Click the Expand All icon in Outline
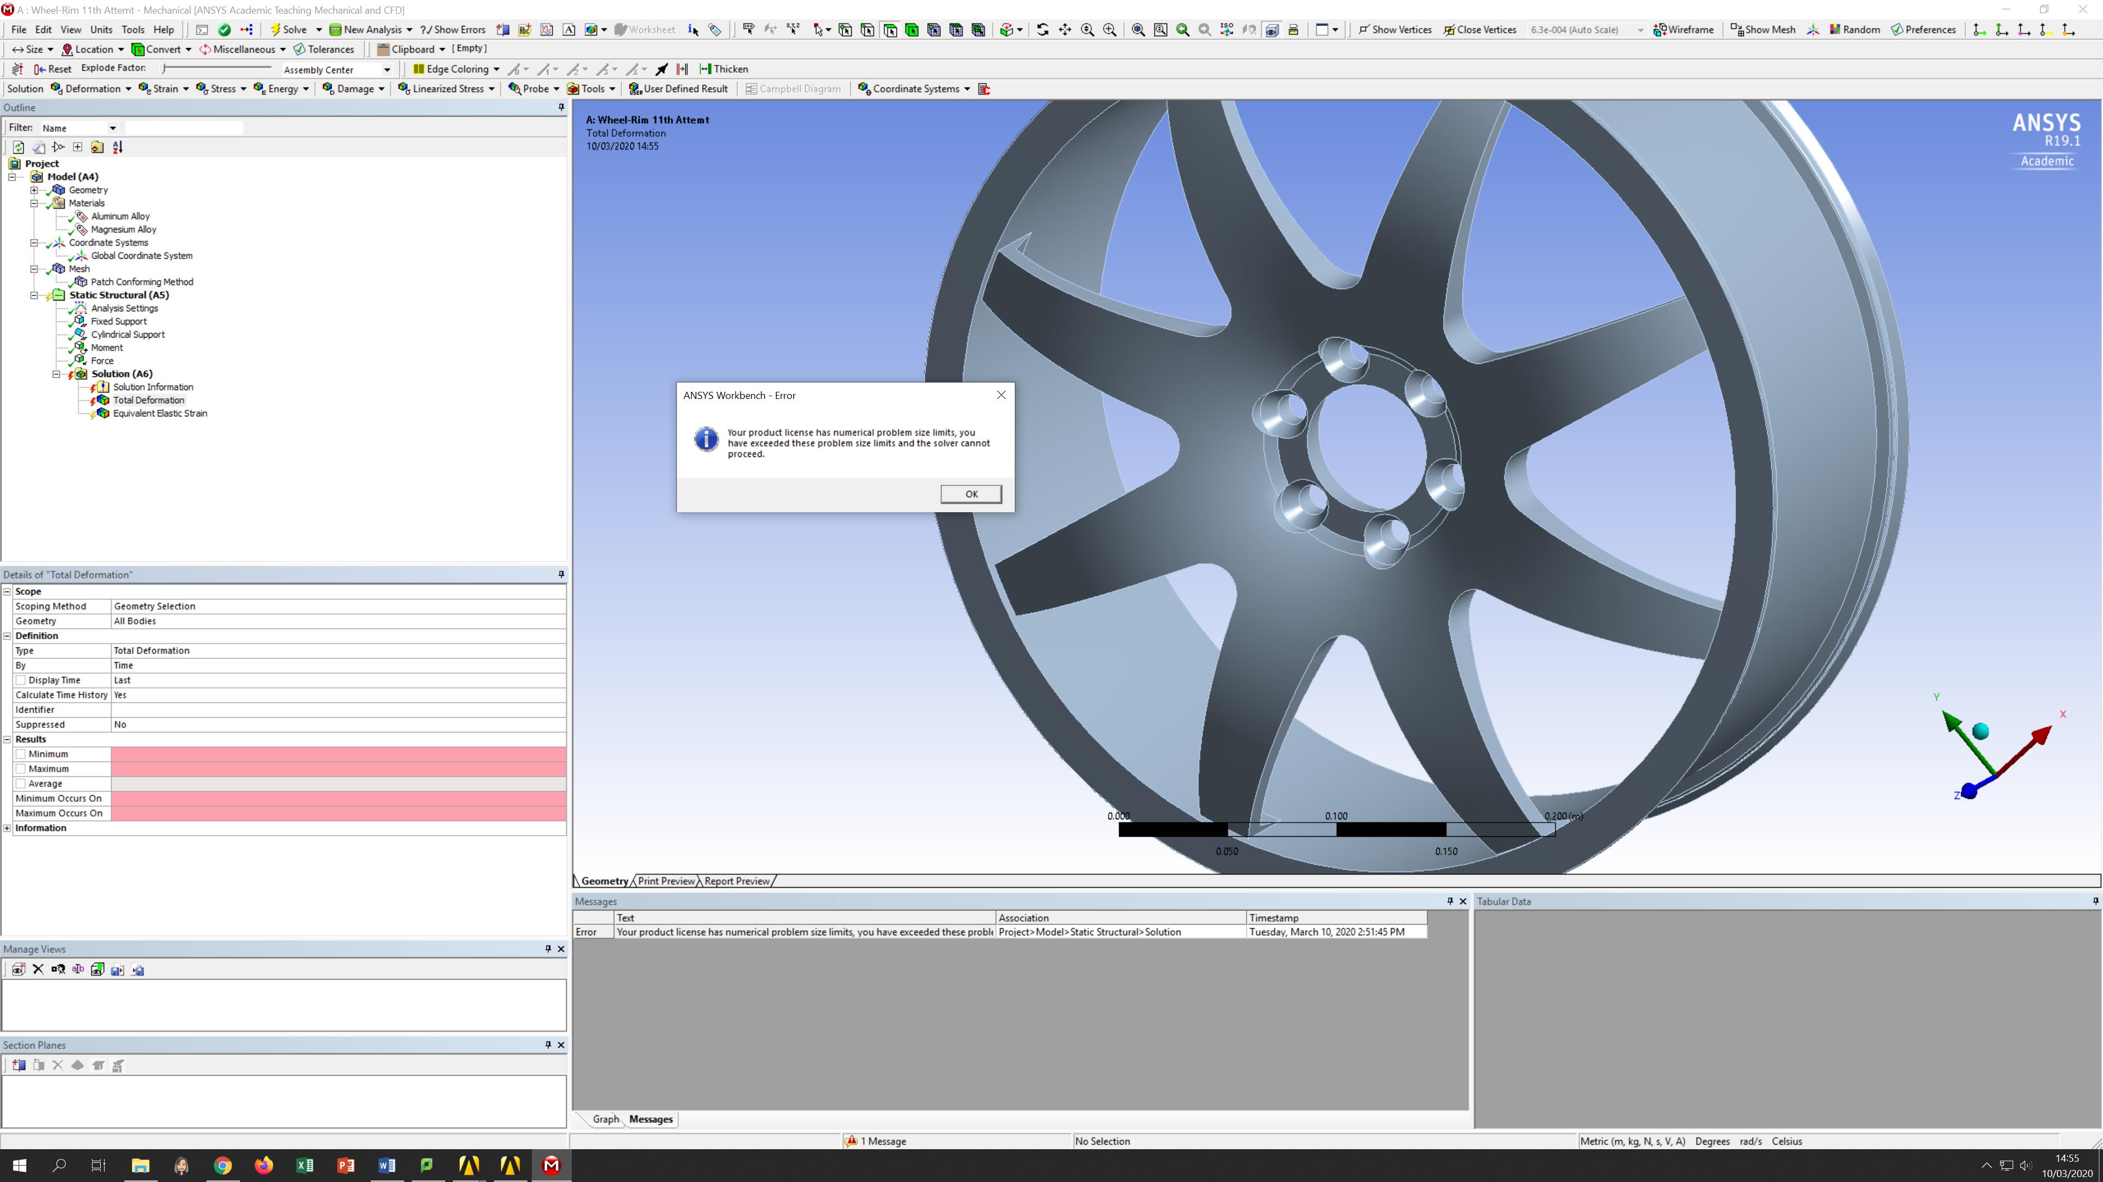This screenshot has width=2103, height=1182. pos(78,148)
